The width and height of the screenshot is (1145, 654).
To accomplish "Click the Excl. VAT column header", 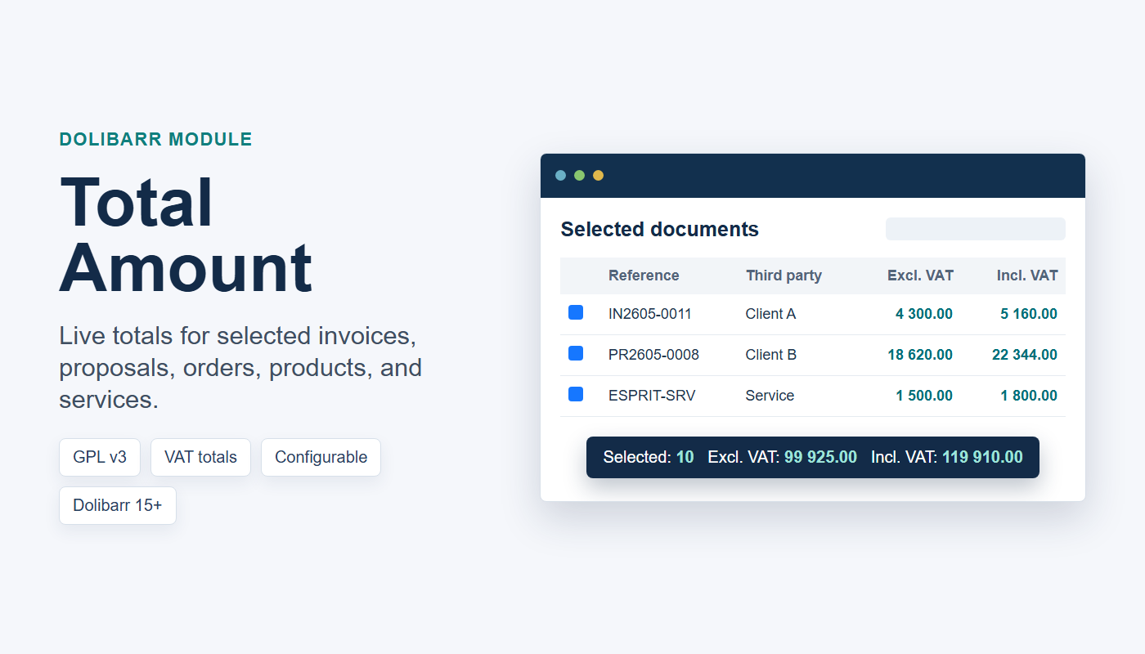I will 920,275.
